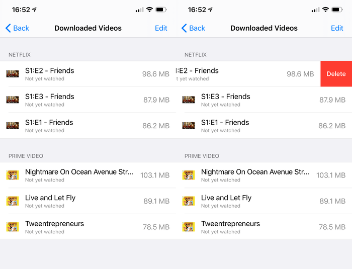This screenshot has height=269, width=352.
Task: Tap Wi-Fi status icon, right screen
Action: click(325, 10)
